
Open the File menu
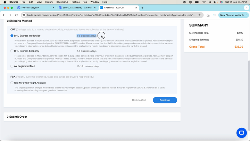pos(24,2)
